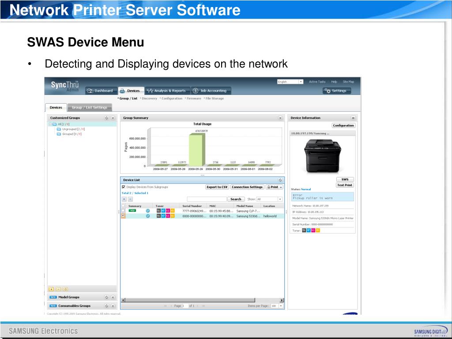
Task: Select the Grouped folder
Action: pyautogui.click(x=69, y=134)
